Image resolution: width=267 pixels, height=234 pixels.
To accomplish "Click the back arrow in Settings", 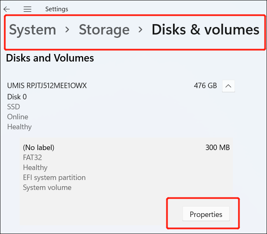I will click(7, 9).
